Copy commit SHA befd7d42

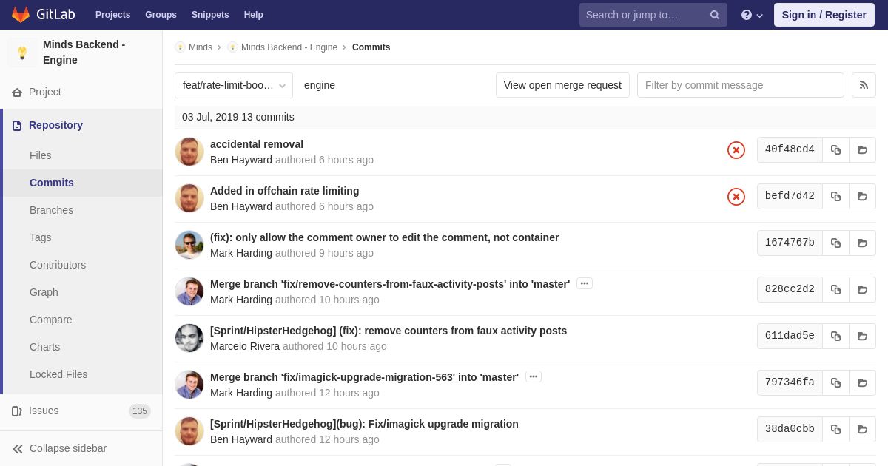tap(835, 196)
